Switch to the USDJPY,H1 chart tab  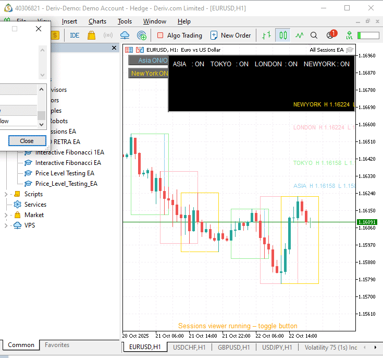click(277, 348)
